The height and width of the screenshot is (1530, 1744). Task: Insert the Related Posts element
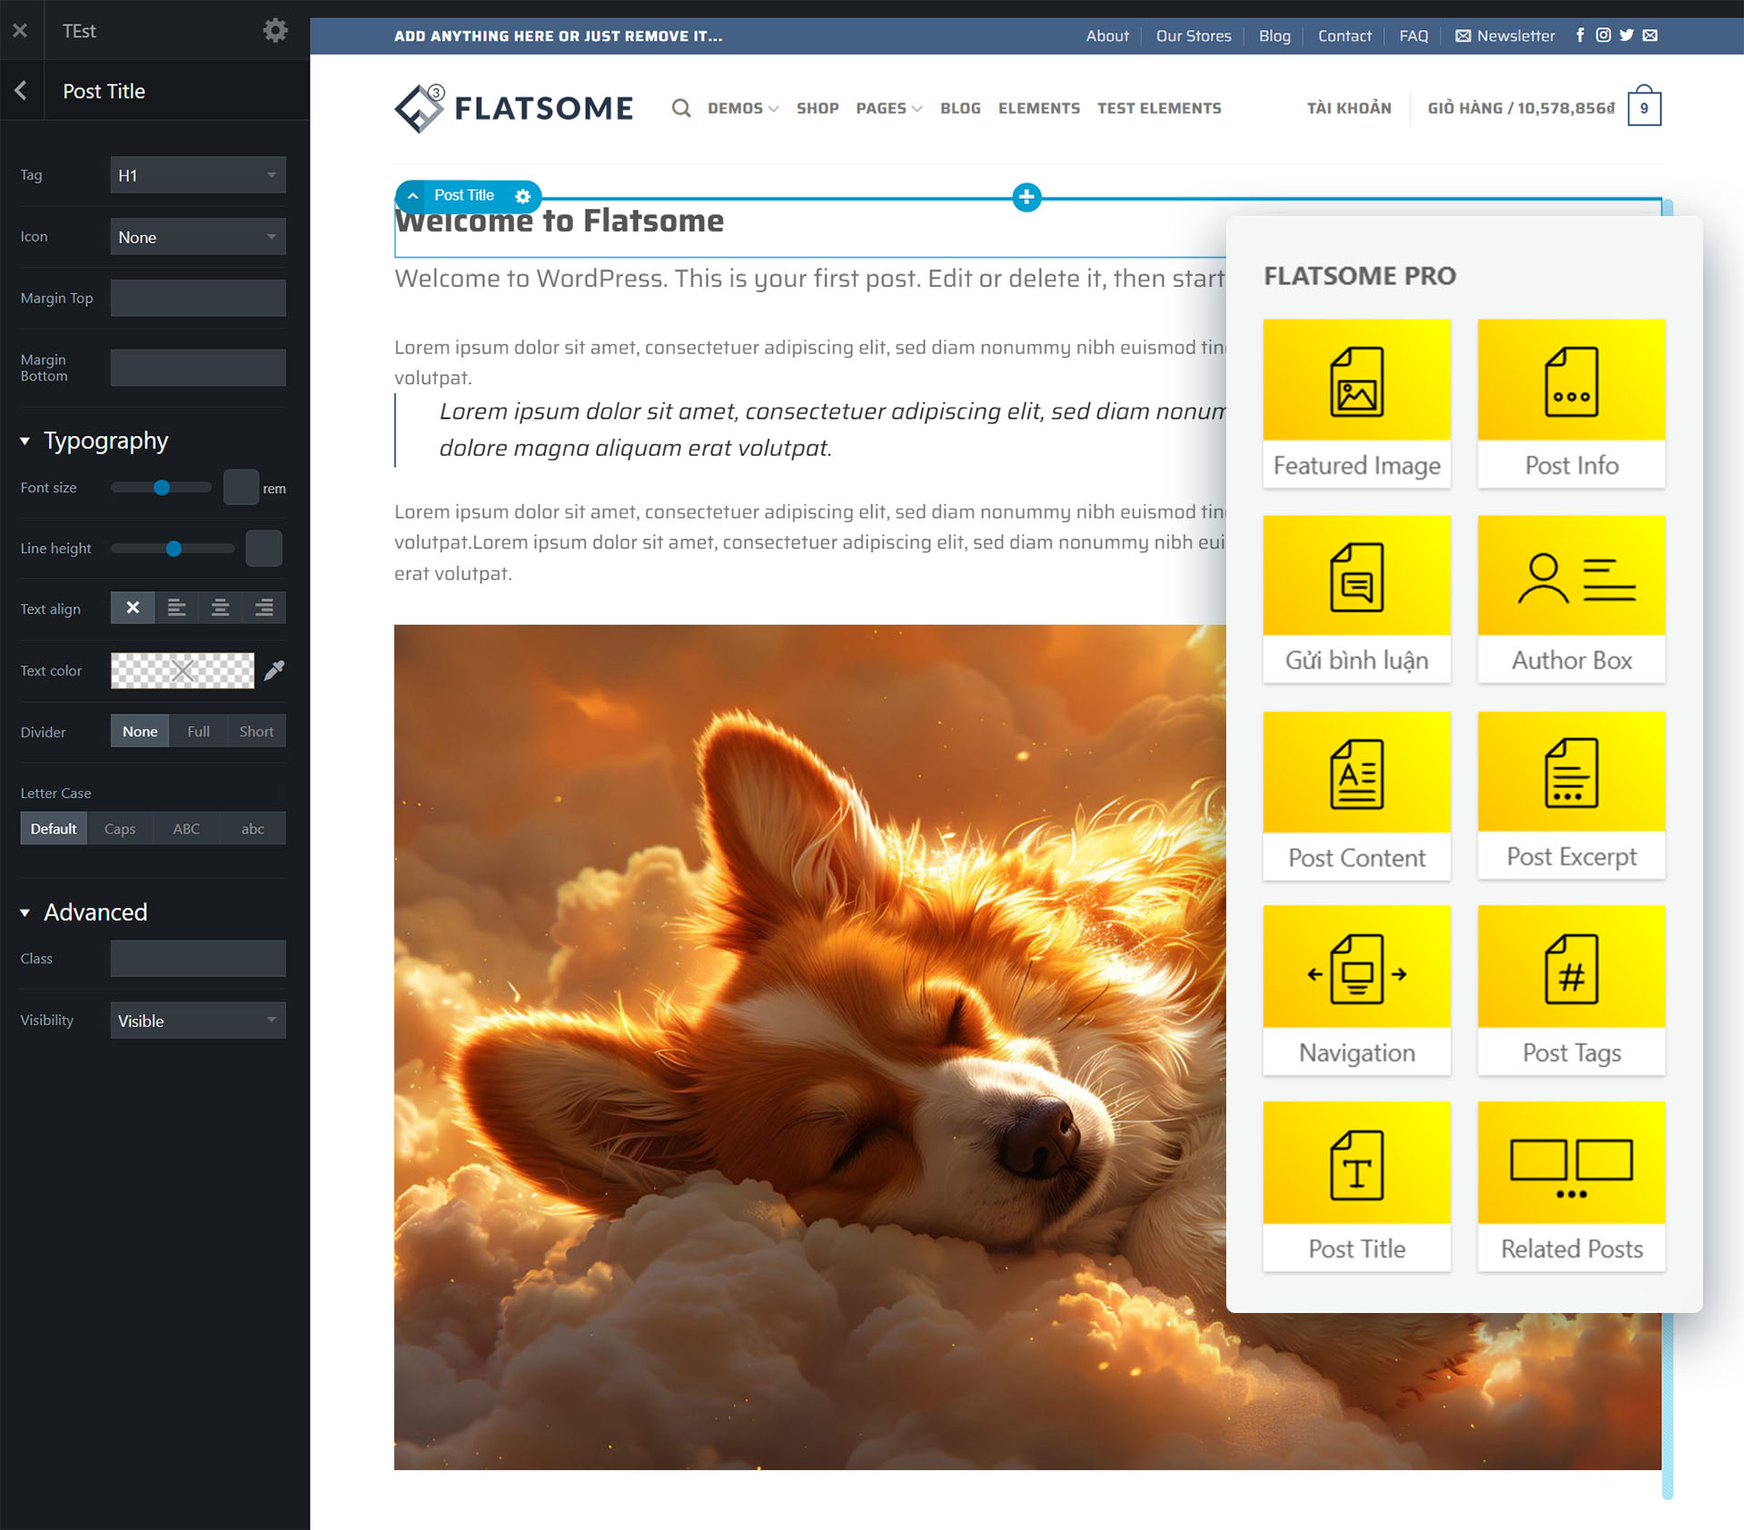point(1571,1186)
